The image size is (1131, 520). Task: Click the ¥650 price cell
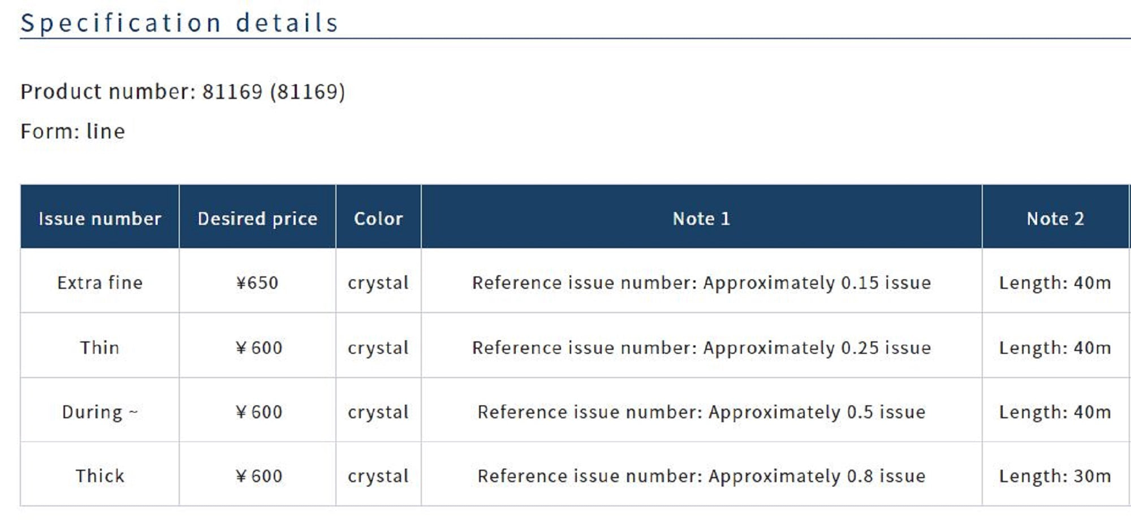coord(257,283)
